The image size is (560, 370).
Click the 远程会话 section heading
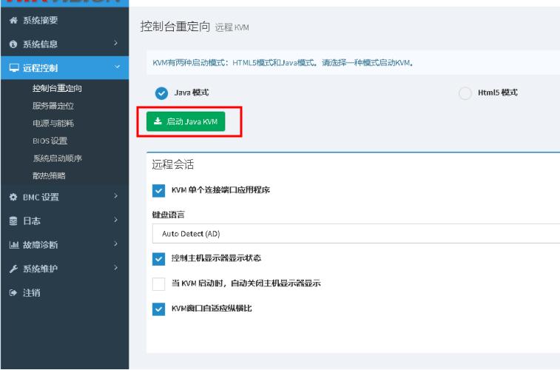(x=173, y=164)
